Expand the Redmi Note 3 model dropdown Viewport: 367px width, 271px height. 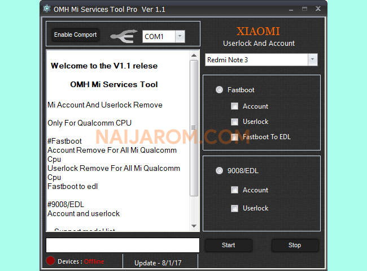coord(312,60)
